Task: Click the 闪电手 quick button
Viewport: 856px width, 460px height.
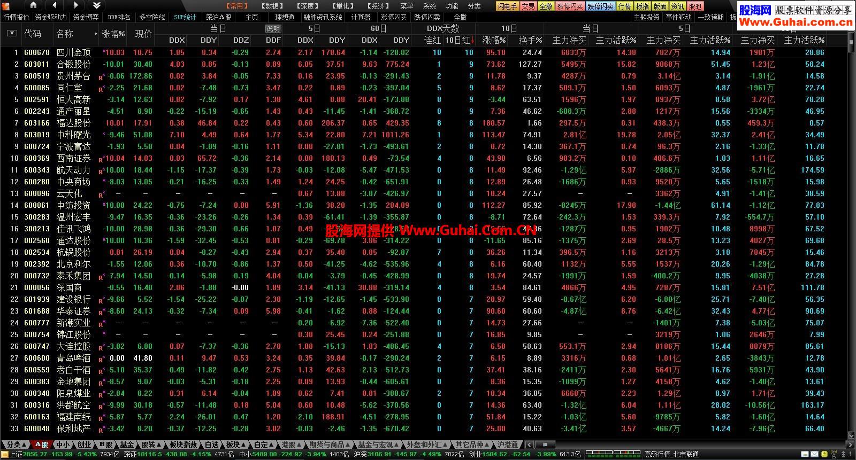Action: (507, 6)
